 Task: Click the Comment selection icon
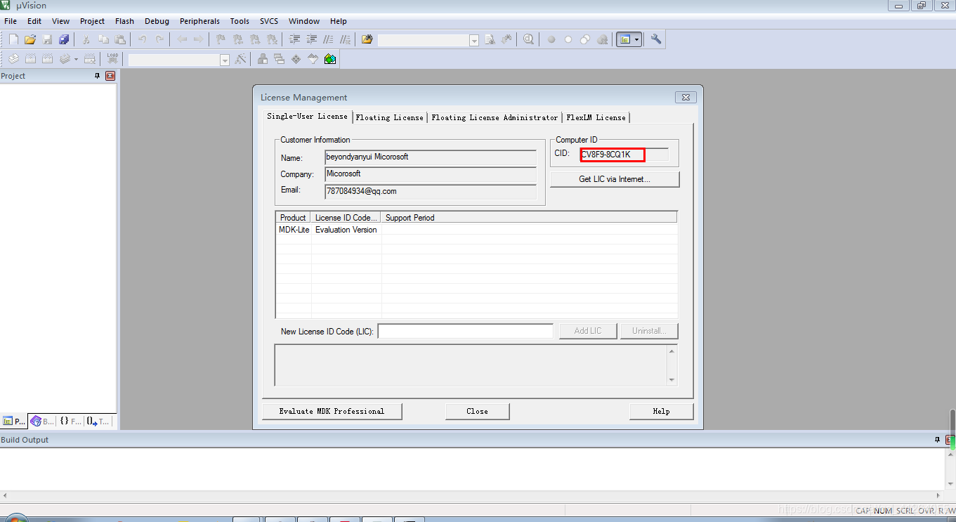coord(329,39)
